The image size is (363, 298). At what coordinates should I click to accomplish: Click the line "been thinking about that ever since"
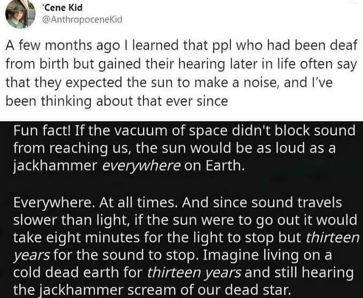(x=117, y=101)
